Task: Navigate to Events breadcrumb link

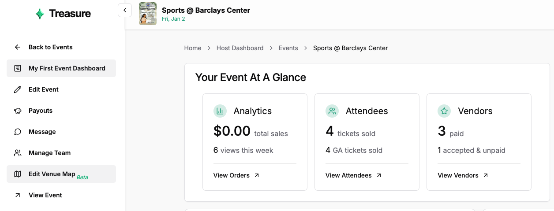Action: pyautogui.click(x=288, y=48)
